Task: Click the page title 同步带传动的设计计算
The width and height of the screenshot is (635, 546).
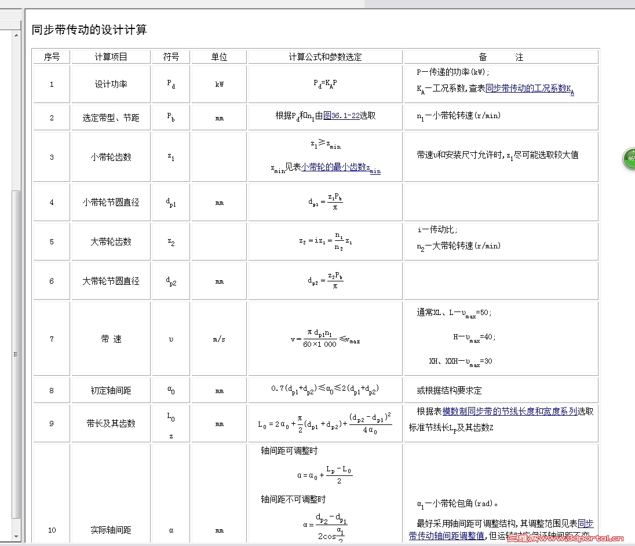Action: pyautogui.click(x=89, y=30)
